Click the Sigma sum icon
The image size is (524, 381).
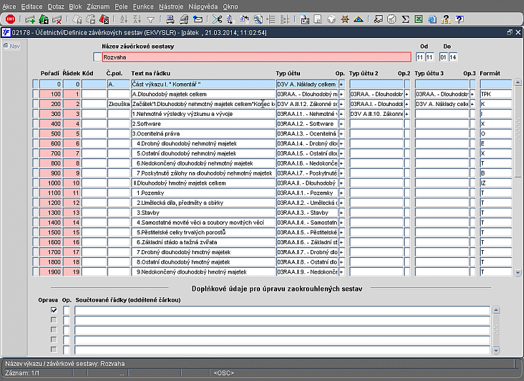tap(405, 20)
